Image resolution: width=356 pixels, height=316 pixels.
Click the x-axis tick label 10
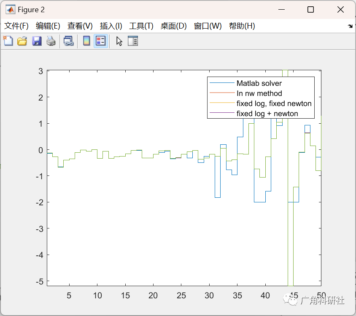(x=97, y=295)
